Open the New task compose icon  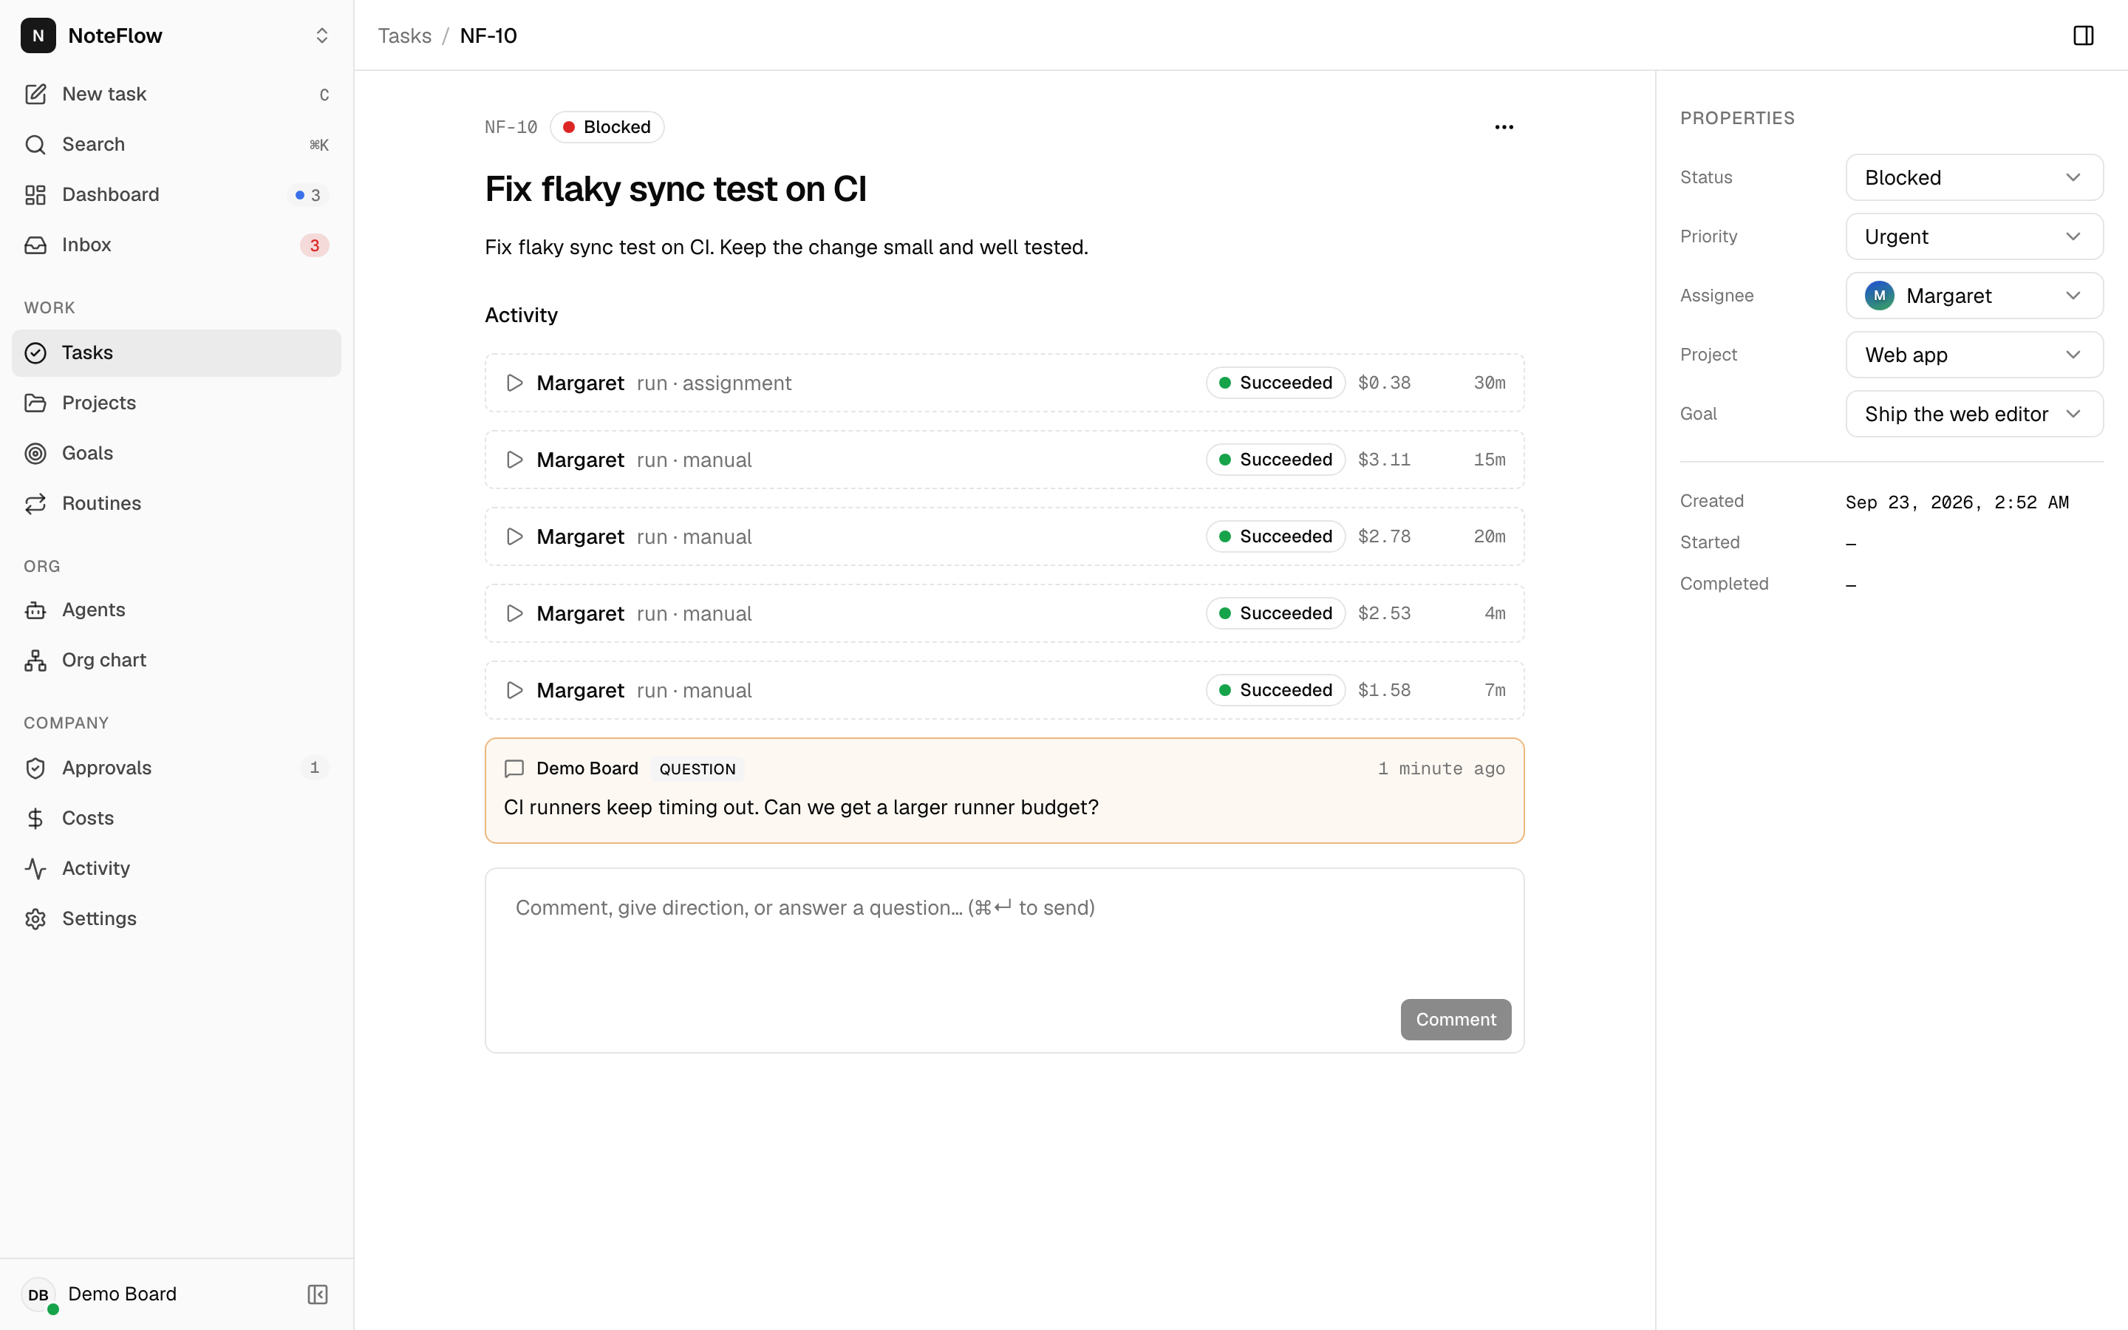click(x=35, y=94)
